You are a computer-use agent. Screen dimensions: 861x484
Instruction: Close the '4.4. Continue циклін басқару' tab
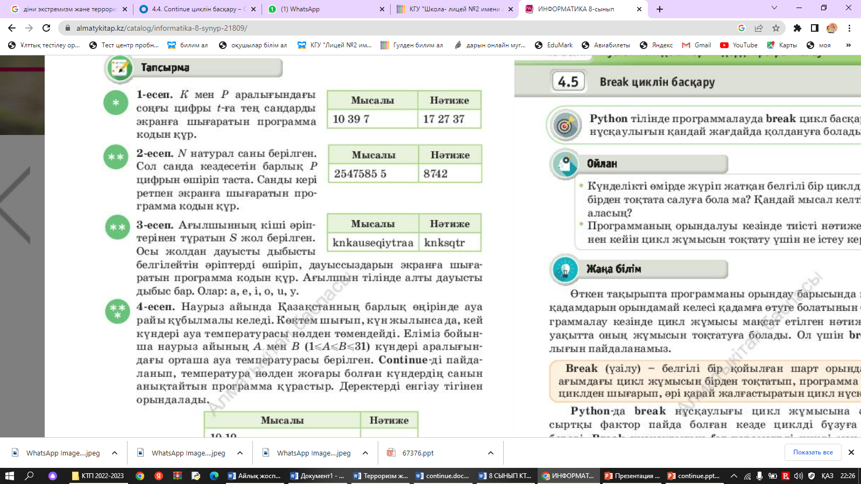coord(253,9)
